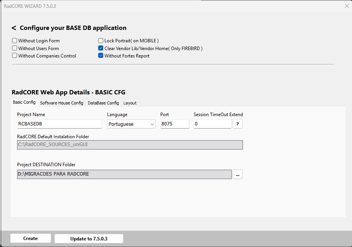Enable Lock Portrait on MOBILE
Image resolution: width=352 pixels, height=247 pixels.
tap(101, 41)
